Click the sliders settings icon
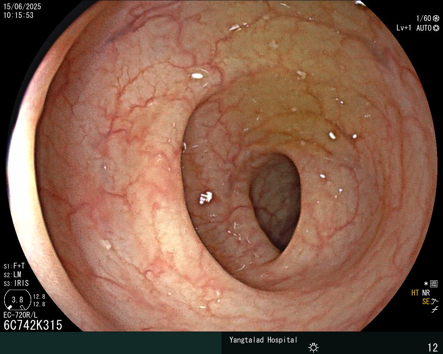Viewport: 443px width, 354px height. [434, 284]
